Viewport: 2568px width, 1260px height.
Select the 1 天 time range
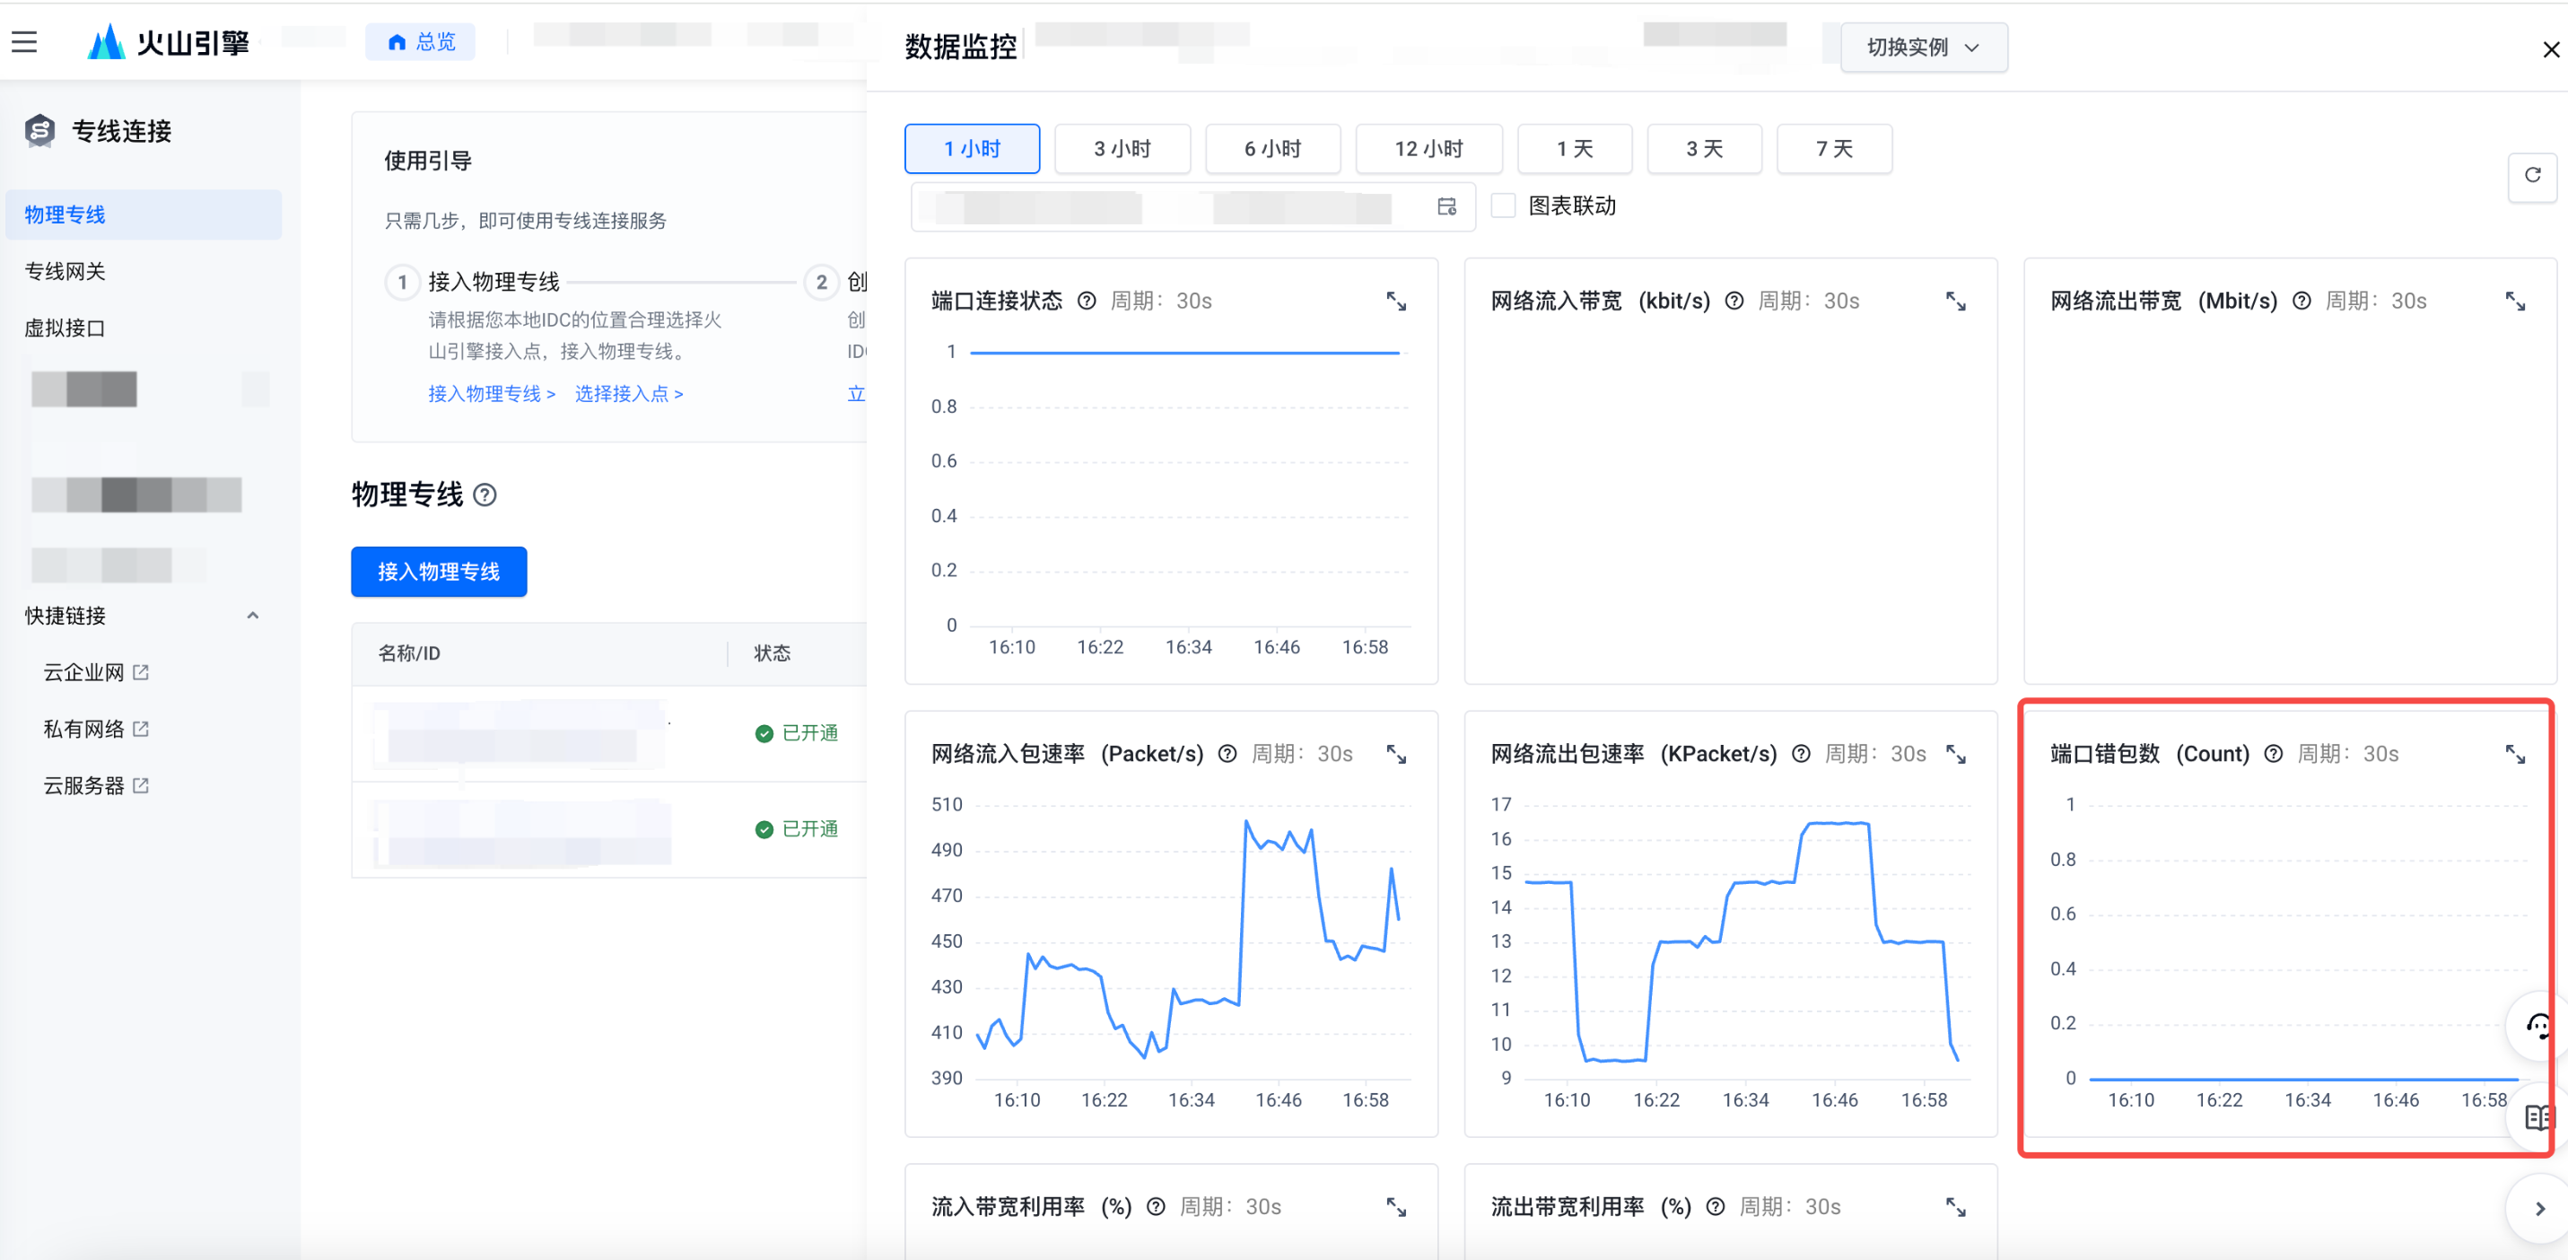click(x=1575, y=150)
